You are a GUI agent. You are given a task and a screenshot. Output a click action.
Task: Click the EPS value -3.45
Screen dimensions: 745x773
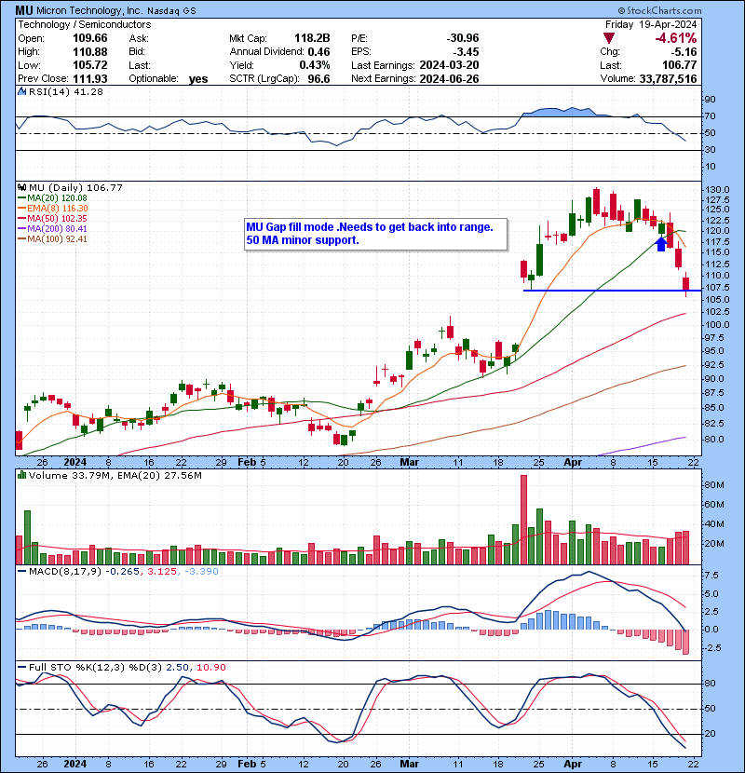(x=466, y=51)
